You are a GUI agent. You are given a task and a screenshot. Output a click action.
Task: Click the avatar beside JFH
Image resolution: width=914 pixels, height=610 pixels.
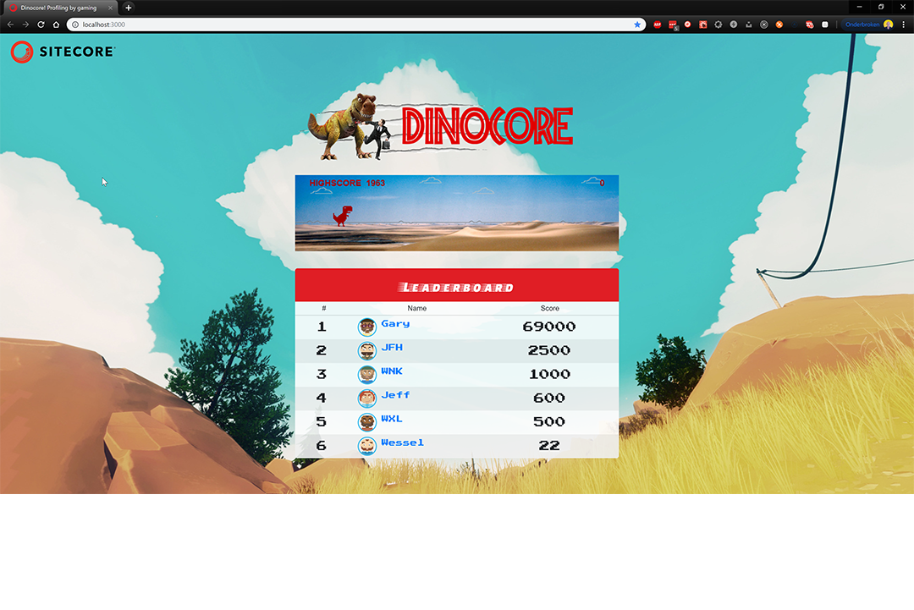click(x=366, y=350)
